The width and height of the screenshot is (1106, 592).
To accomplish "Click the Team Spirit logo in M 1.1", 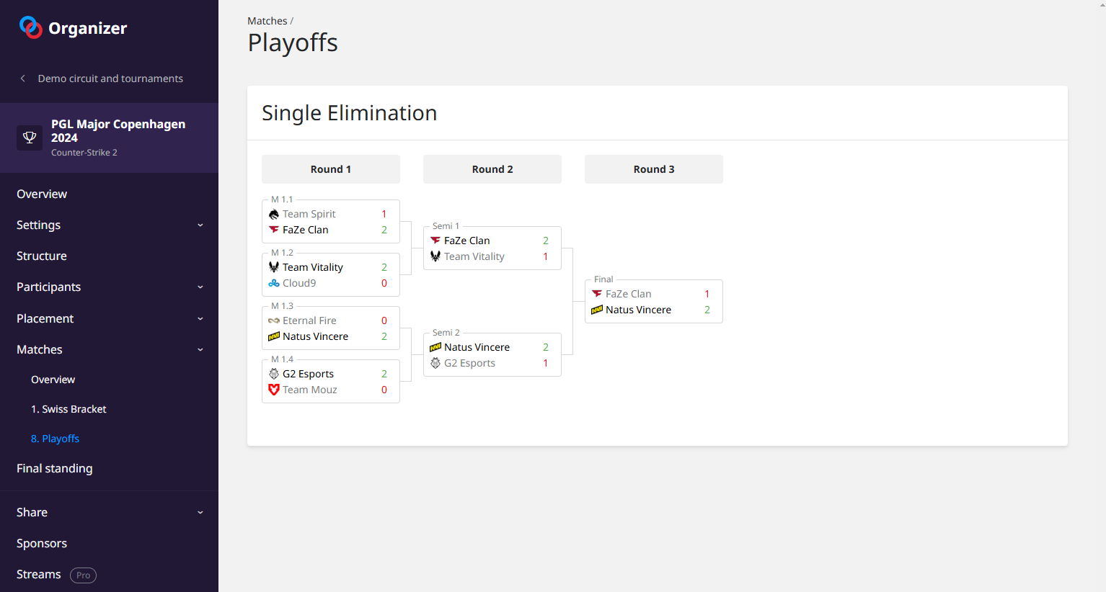I will (274, 214).
